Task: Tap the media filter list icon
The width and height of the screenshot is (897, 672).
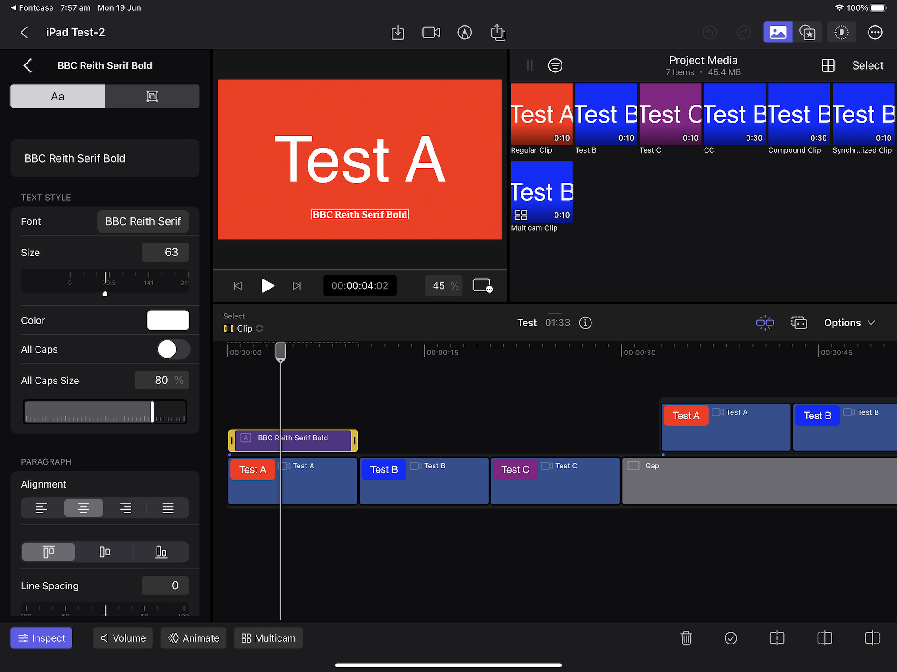Action: coord(555,65)
